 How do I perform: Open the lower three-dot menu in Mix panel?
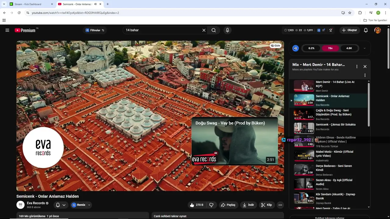pyautogui.click(x=365, y=75)
